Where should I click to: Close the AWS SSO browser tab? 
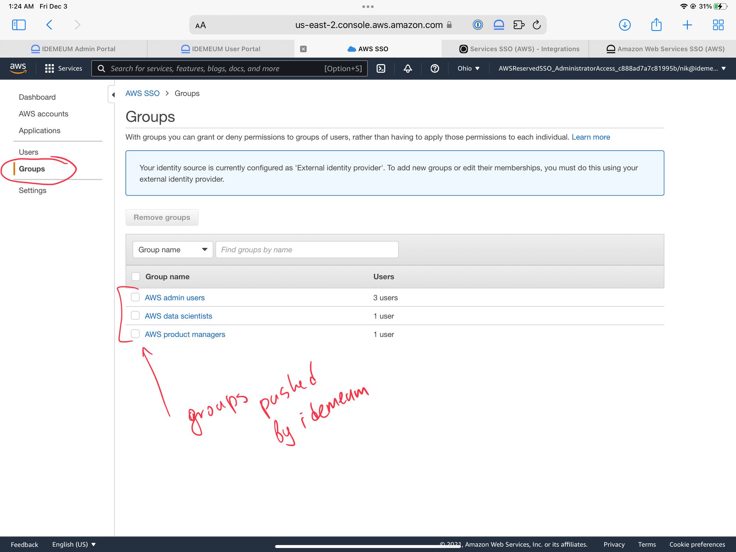[303, 49]
